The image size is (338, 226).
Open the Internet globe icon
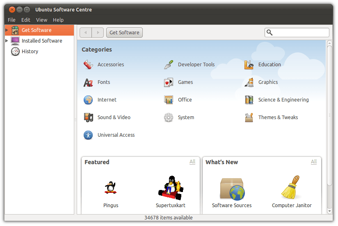coord(88,100)
